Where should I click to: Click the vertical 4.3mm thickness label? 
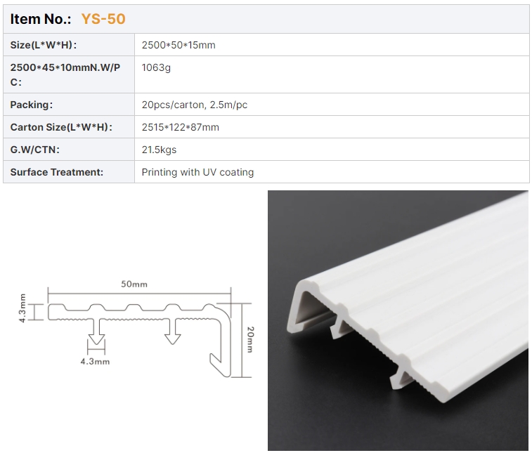pos(22,308)
